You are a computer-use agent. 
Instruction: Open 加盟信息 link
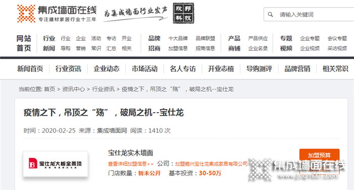178,49
